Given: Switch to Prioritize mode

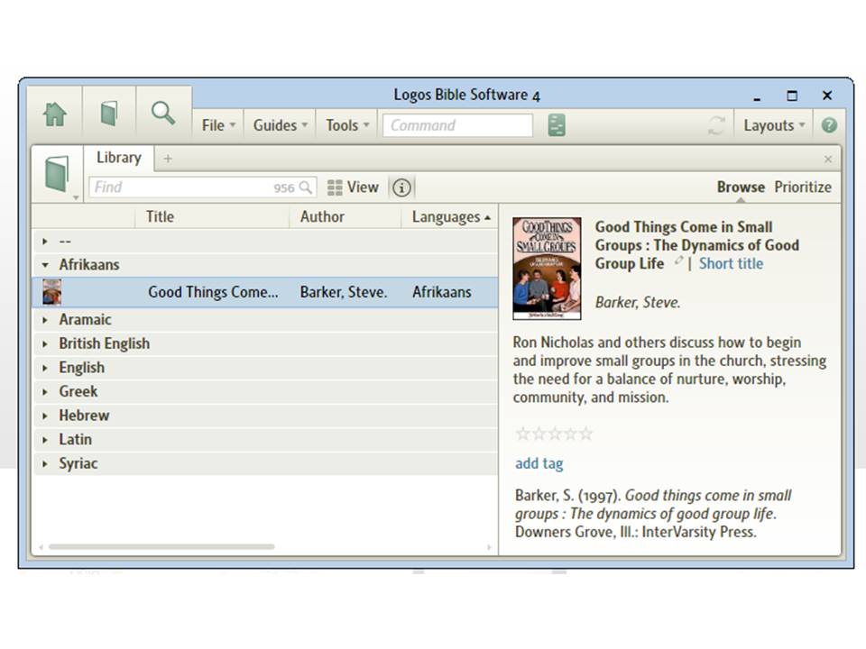Looking at the screenshot, I should click(x=803, y=187).
